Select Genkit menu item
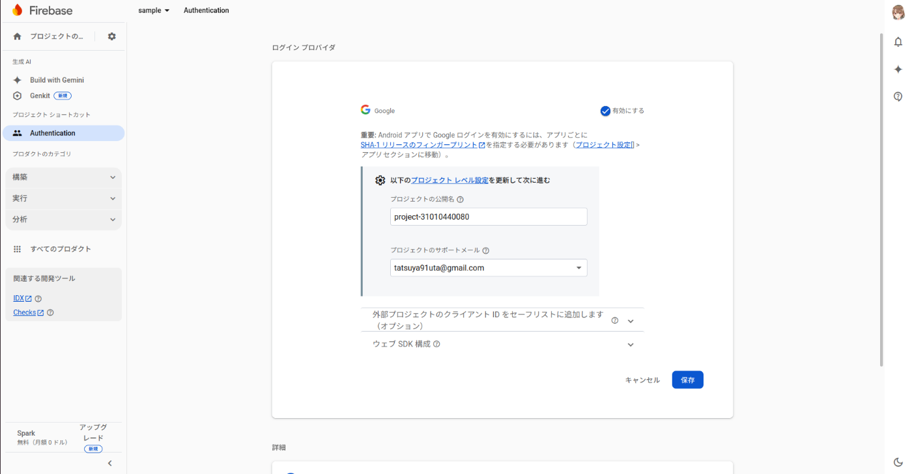This screenshot has height=474, width=912. [40, 96]
